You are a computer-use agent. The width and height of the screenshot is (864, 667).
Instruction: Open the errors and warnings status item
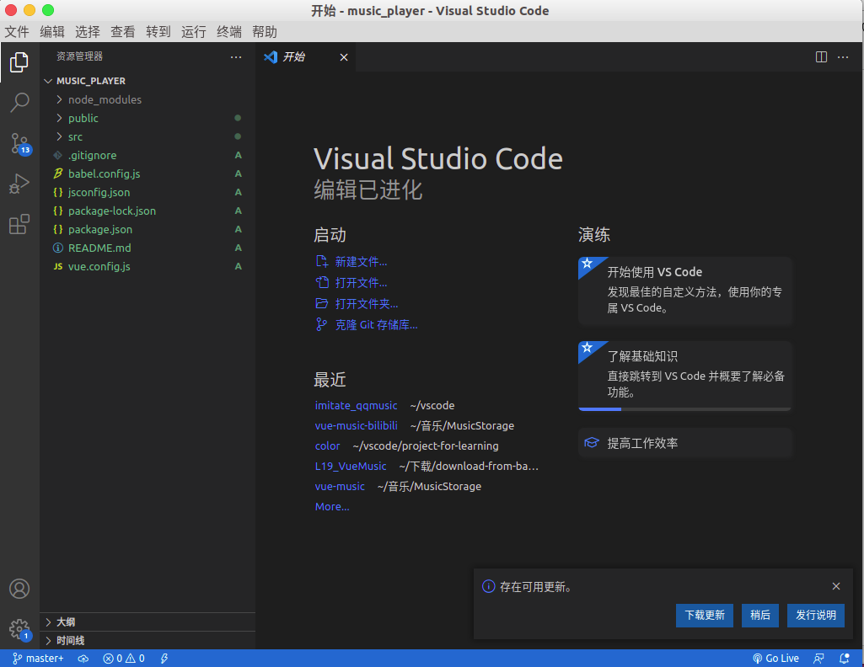[124, 659]
